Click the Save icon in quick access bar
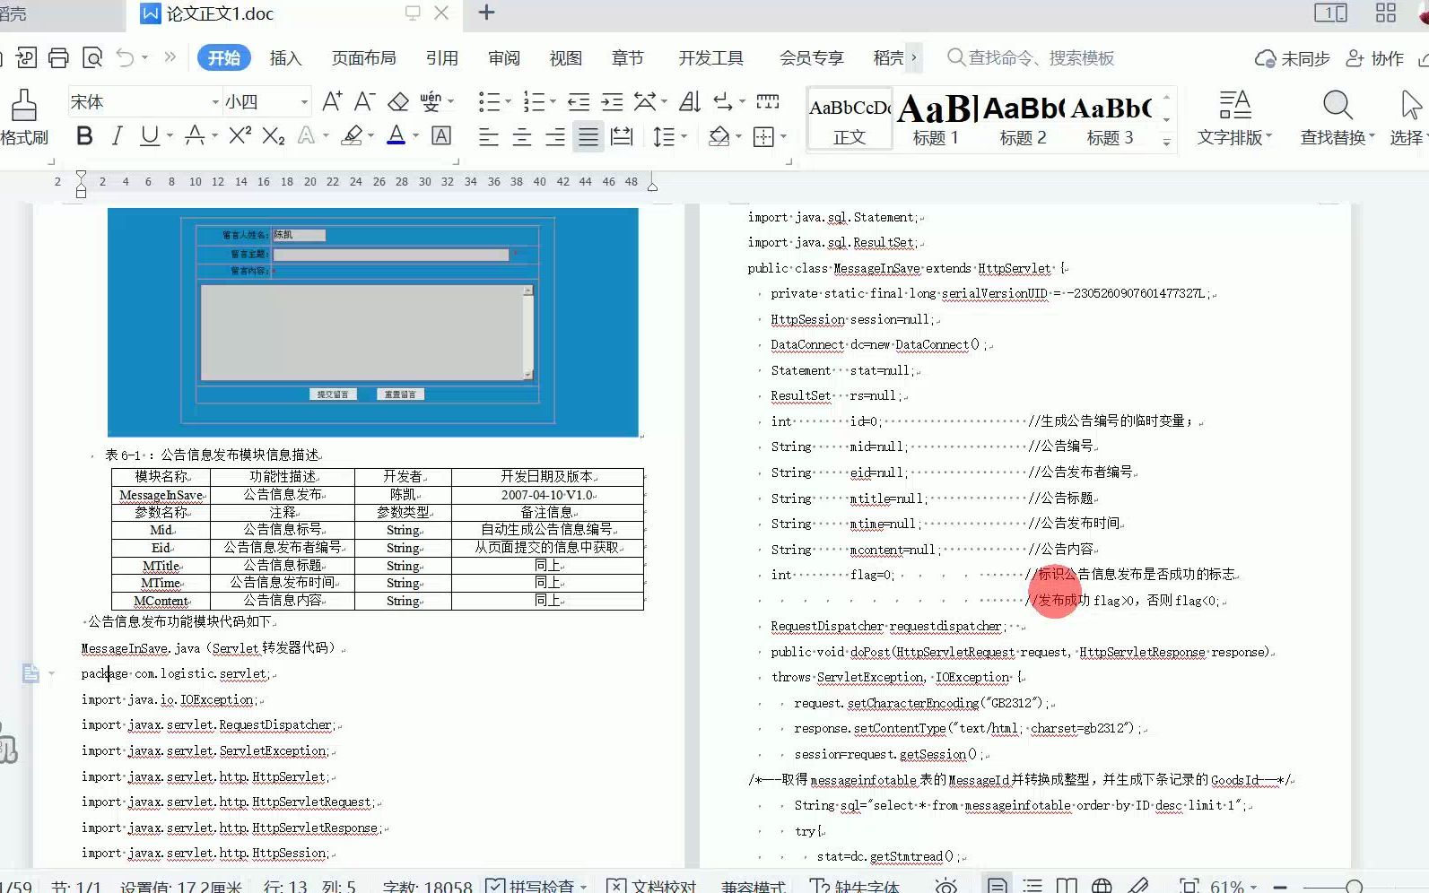 pyautogui.click(x=26, y=58)
